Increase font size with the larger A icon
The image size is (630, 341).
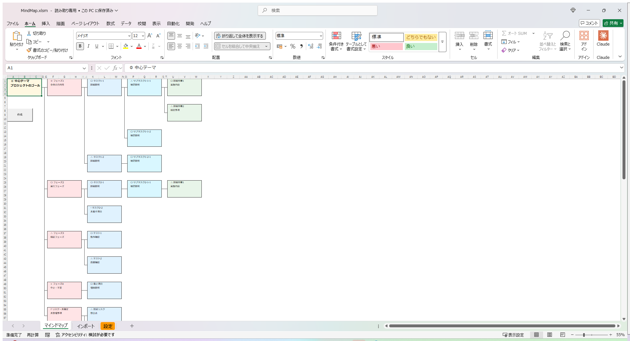click(150, 36)
